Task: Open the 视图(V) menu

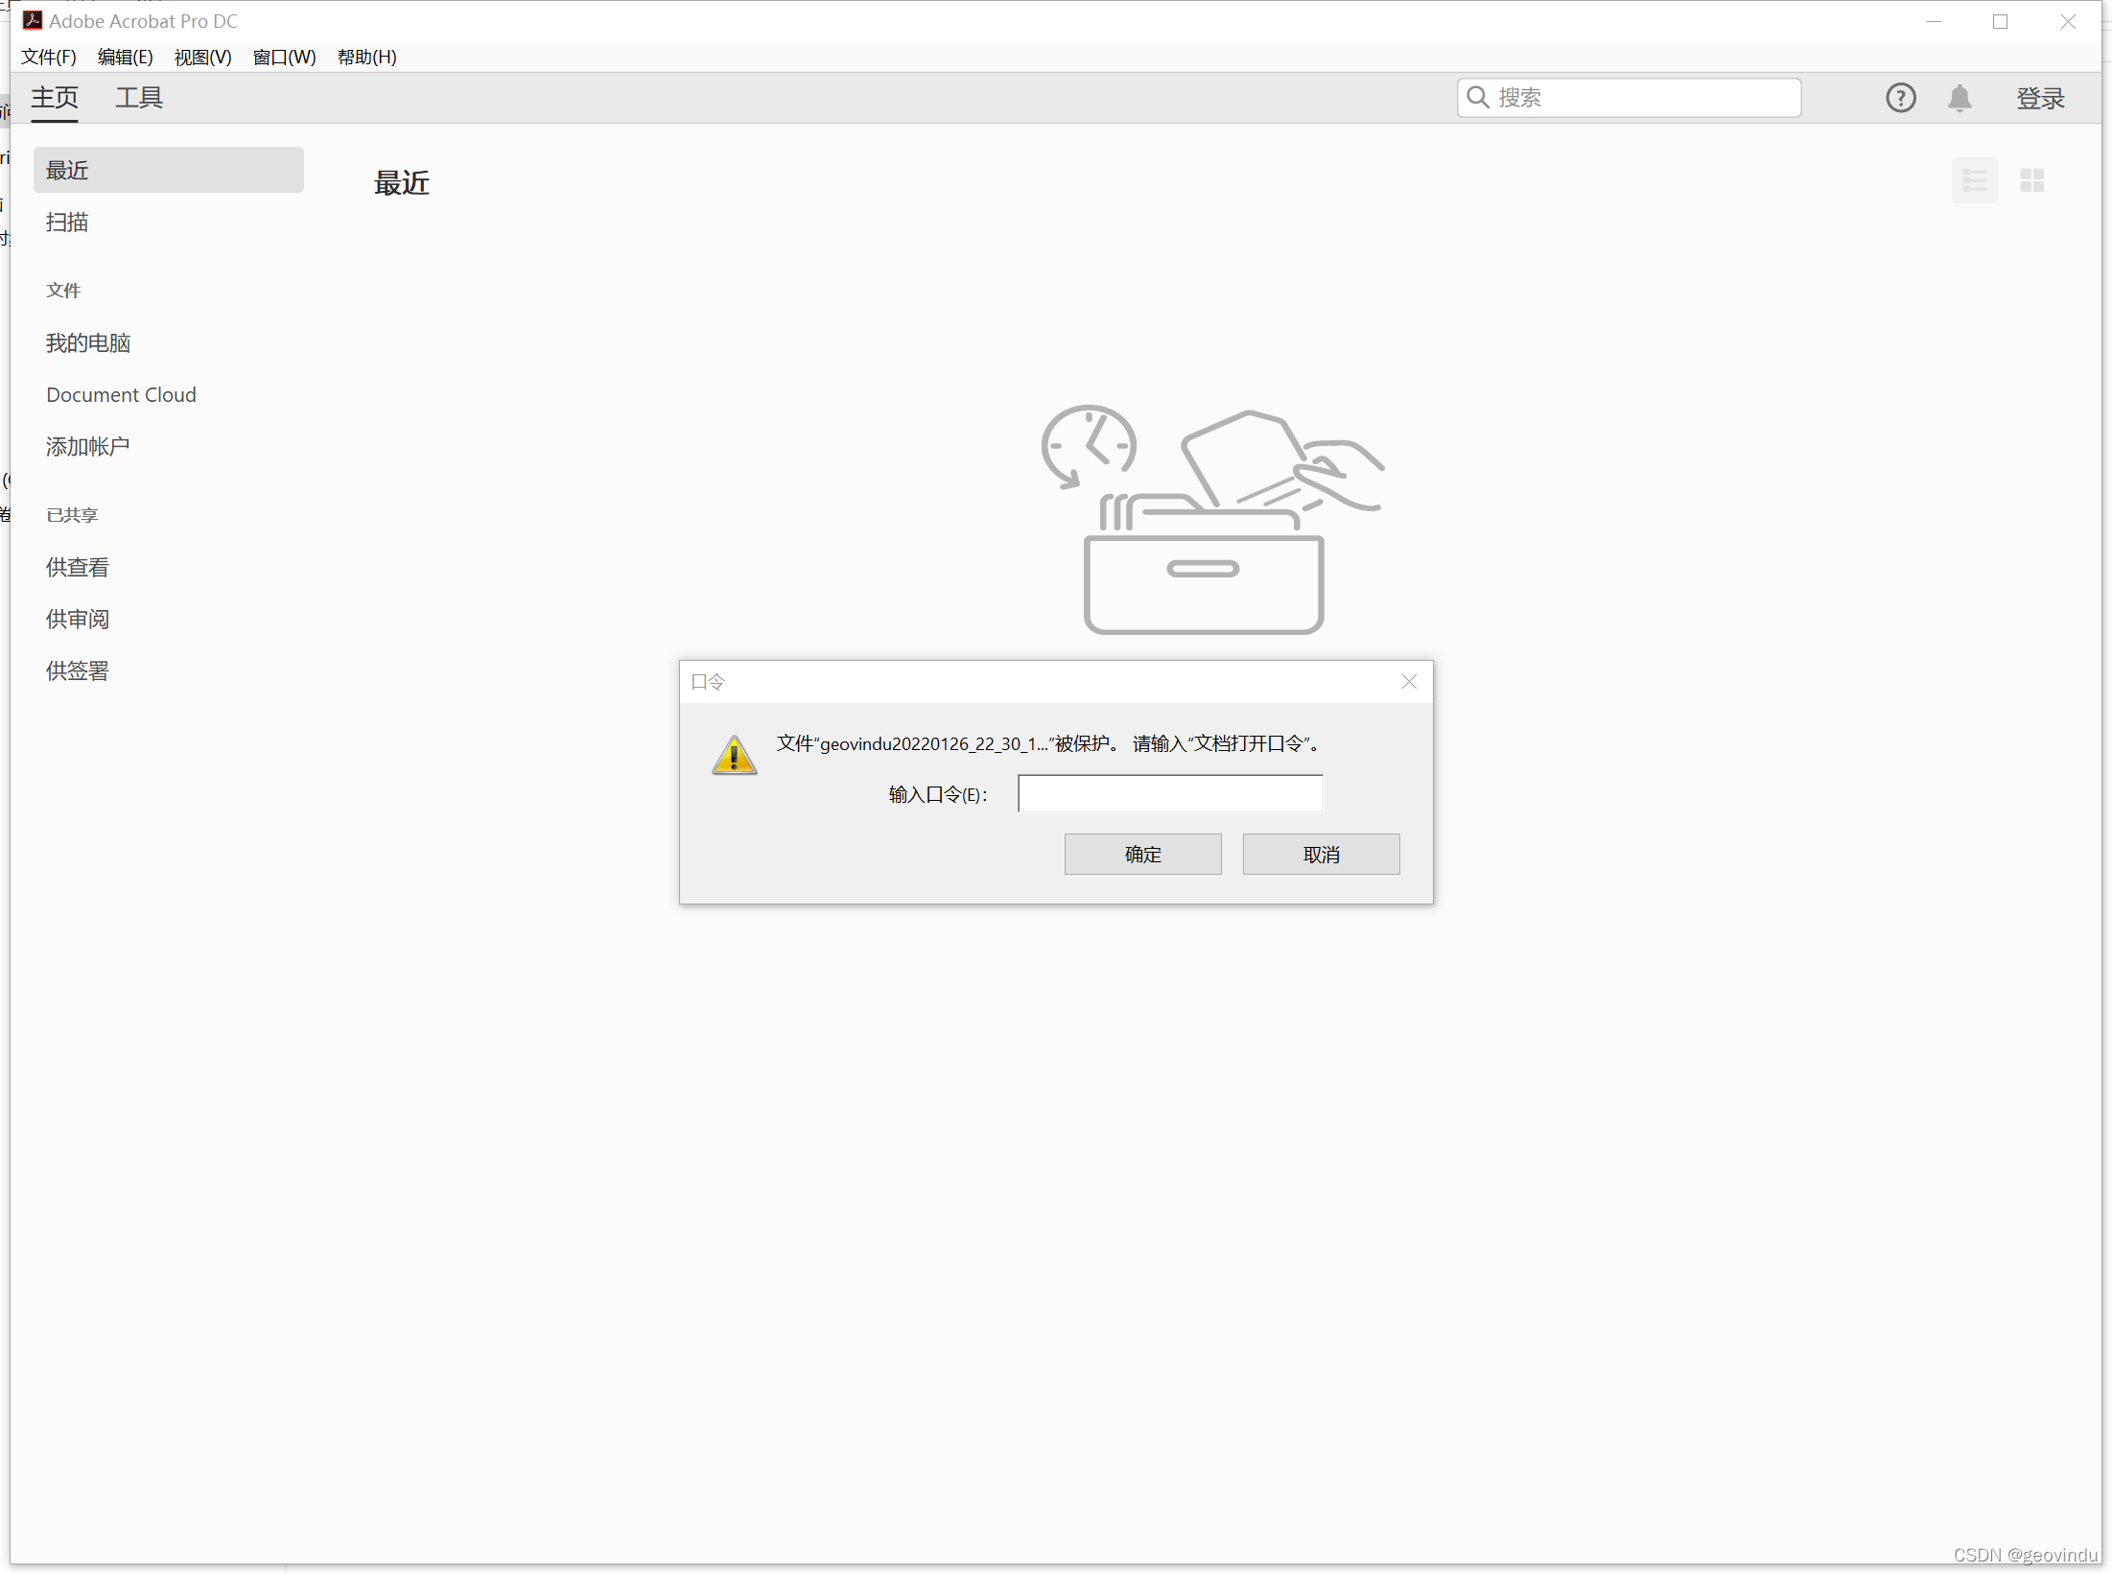Action: pyautogui.click(x=202, y=58)
